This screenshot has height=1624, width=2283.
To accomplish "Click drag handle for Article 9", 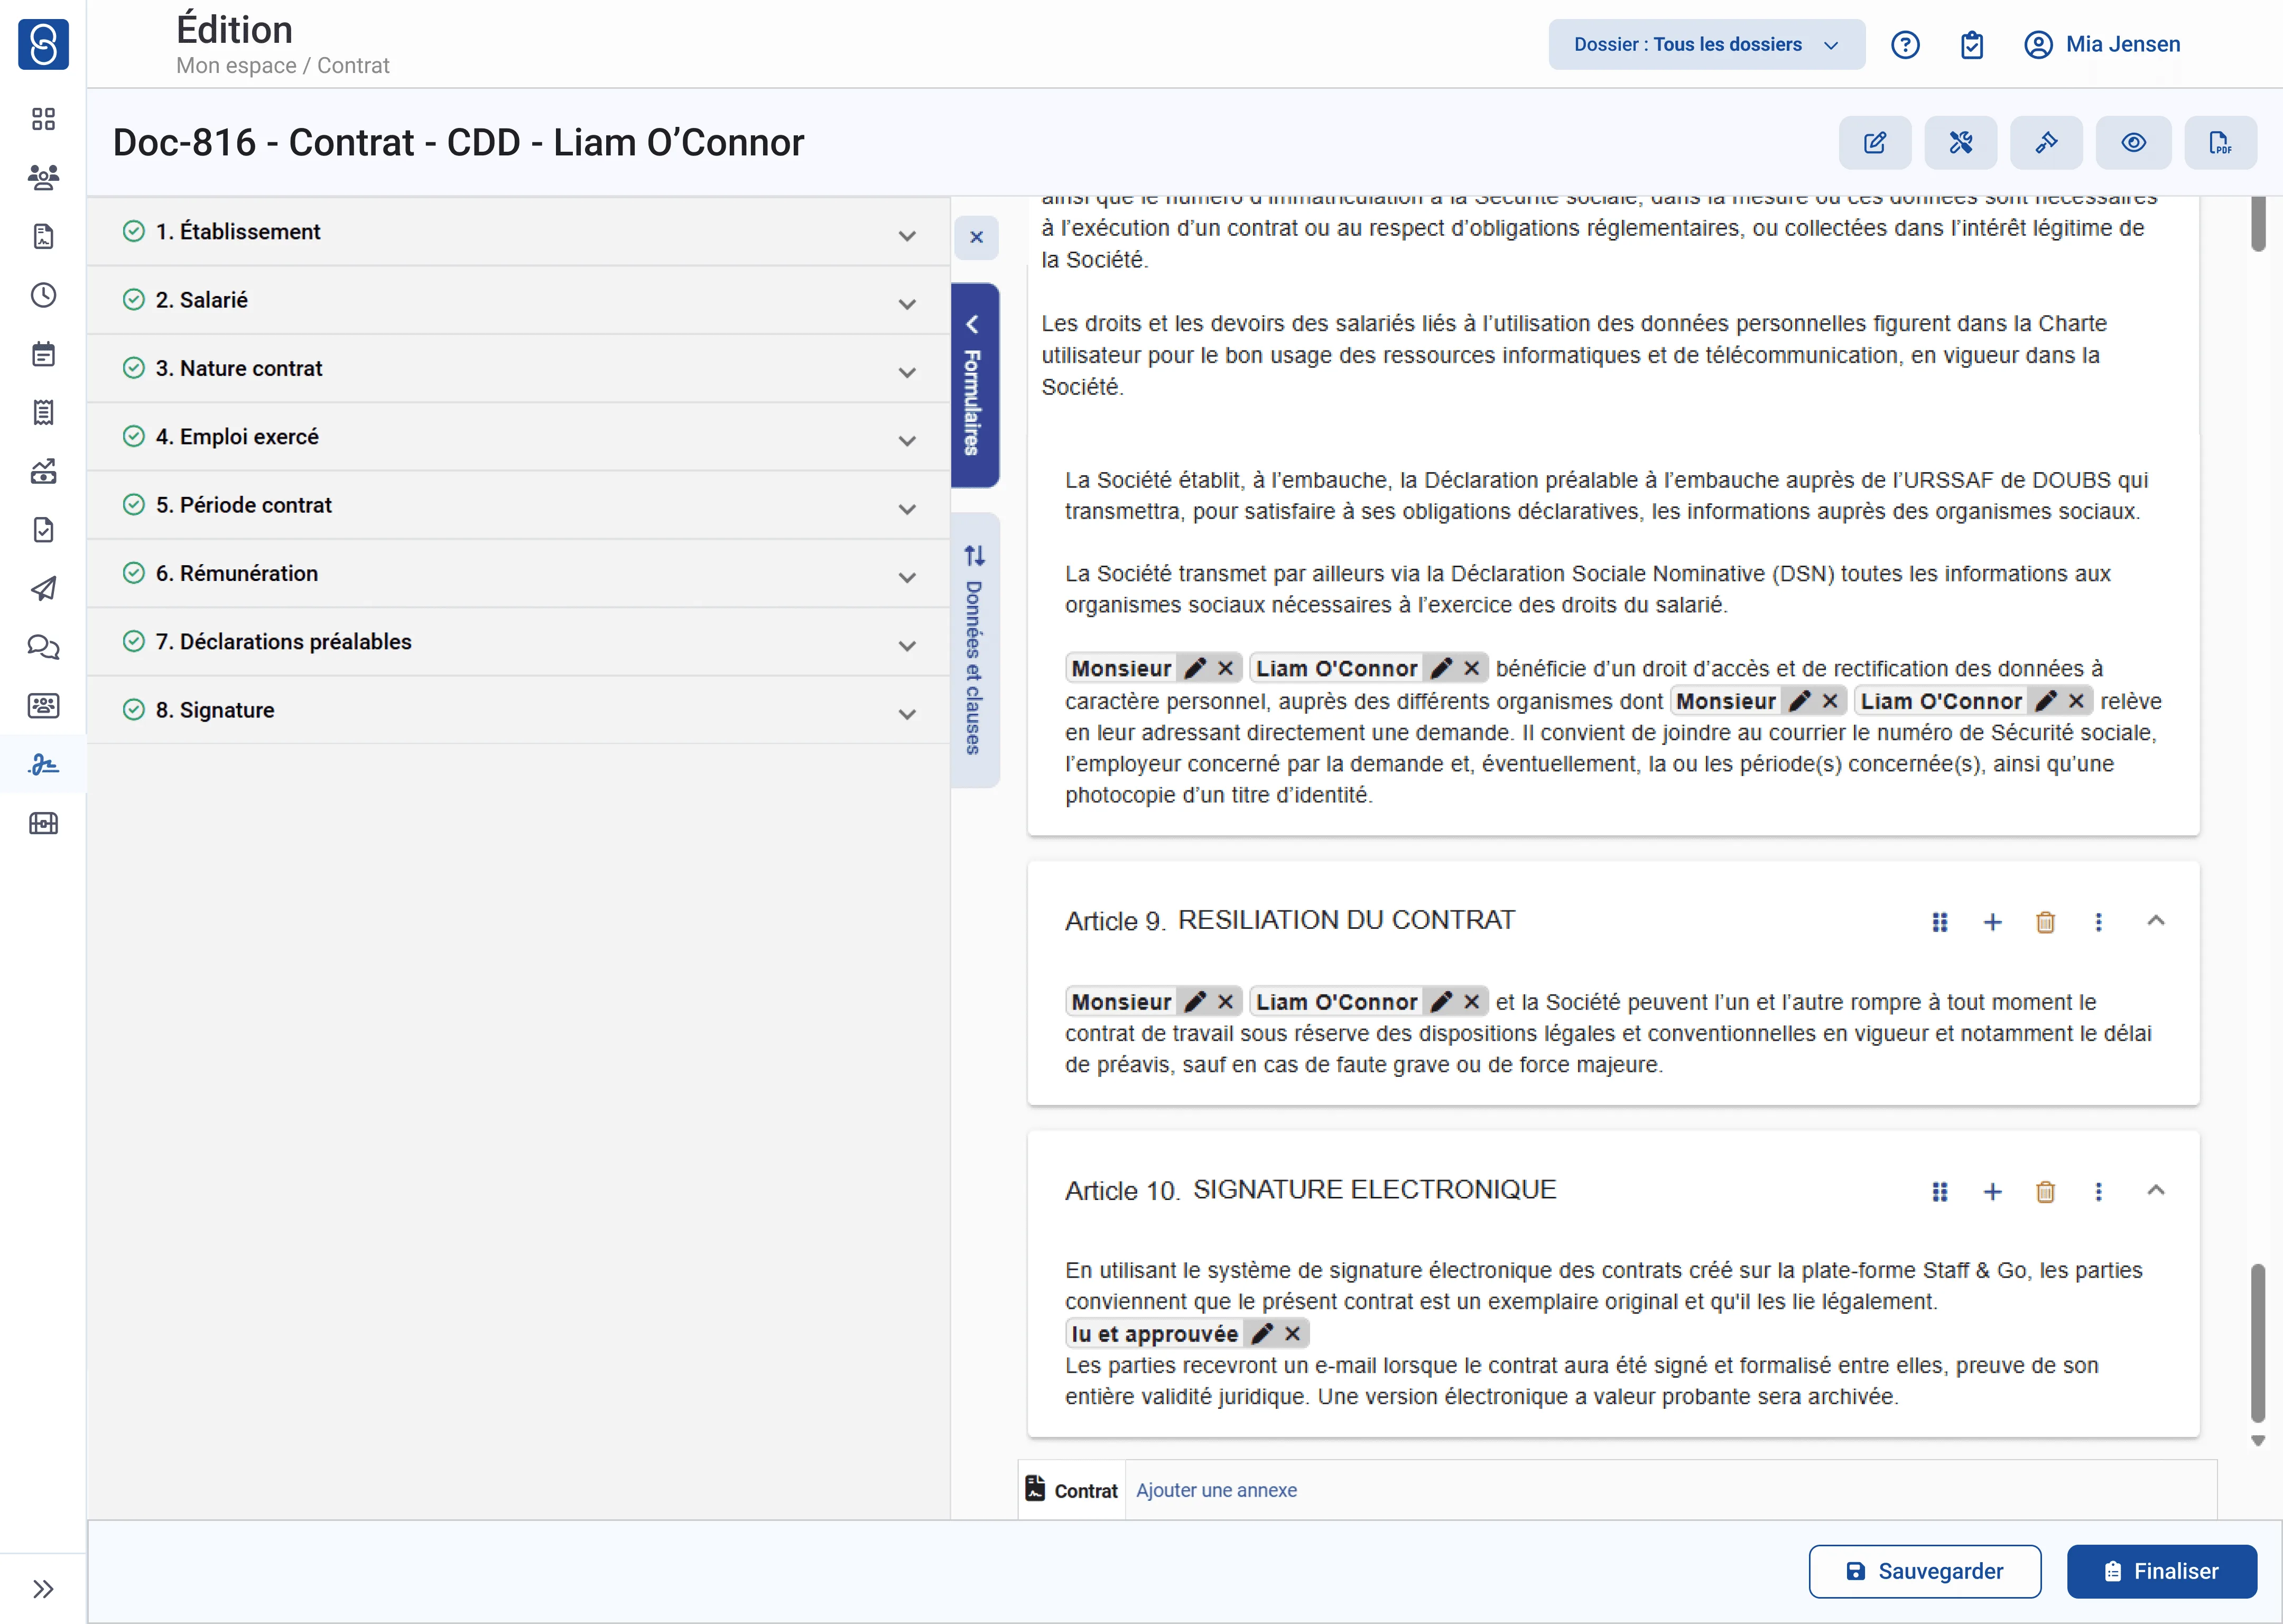I will click(x=1940, y=922).
